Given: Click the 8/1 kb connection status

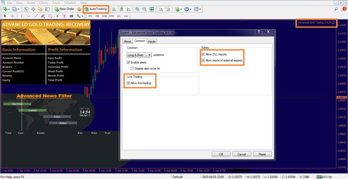Looking at the screenshot, I should pos(324,177).
